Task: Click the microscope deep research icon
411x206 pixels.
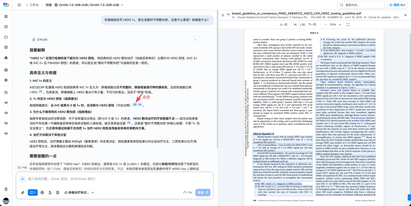Action: [50, 192]
